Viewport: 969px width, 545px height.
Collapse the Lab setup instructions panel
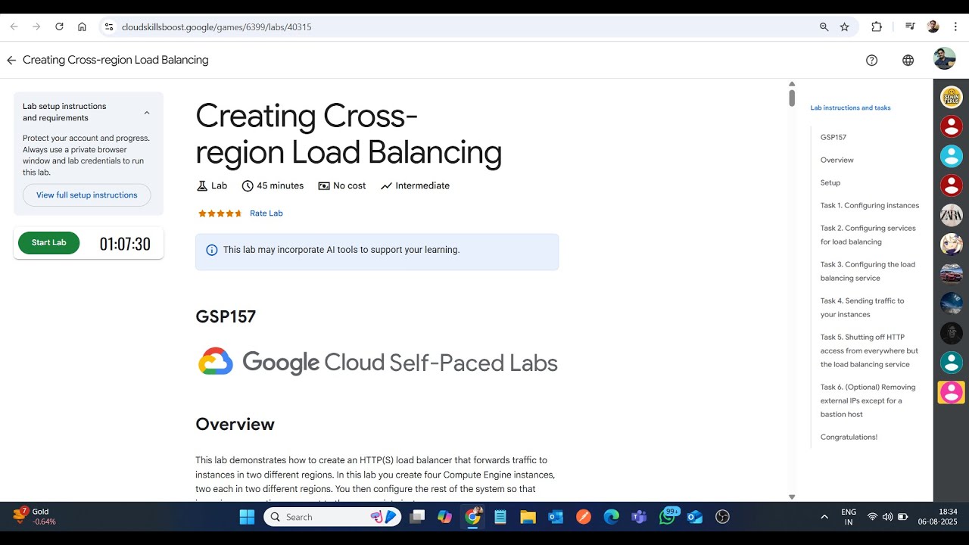pos(147,112)
